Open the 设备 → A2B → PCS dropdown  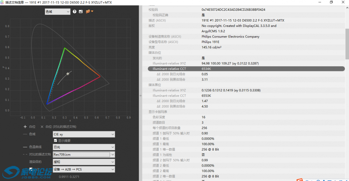pos(84,169)
